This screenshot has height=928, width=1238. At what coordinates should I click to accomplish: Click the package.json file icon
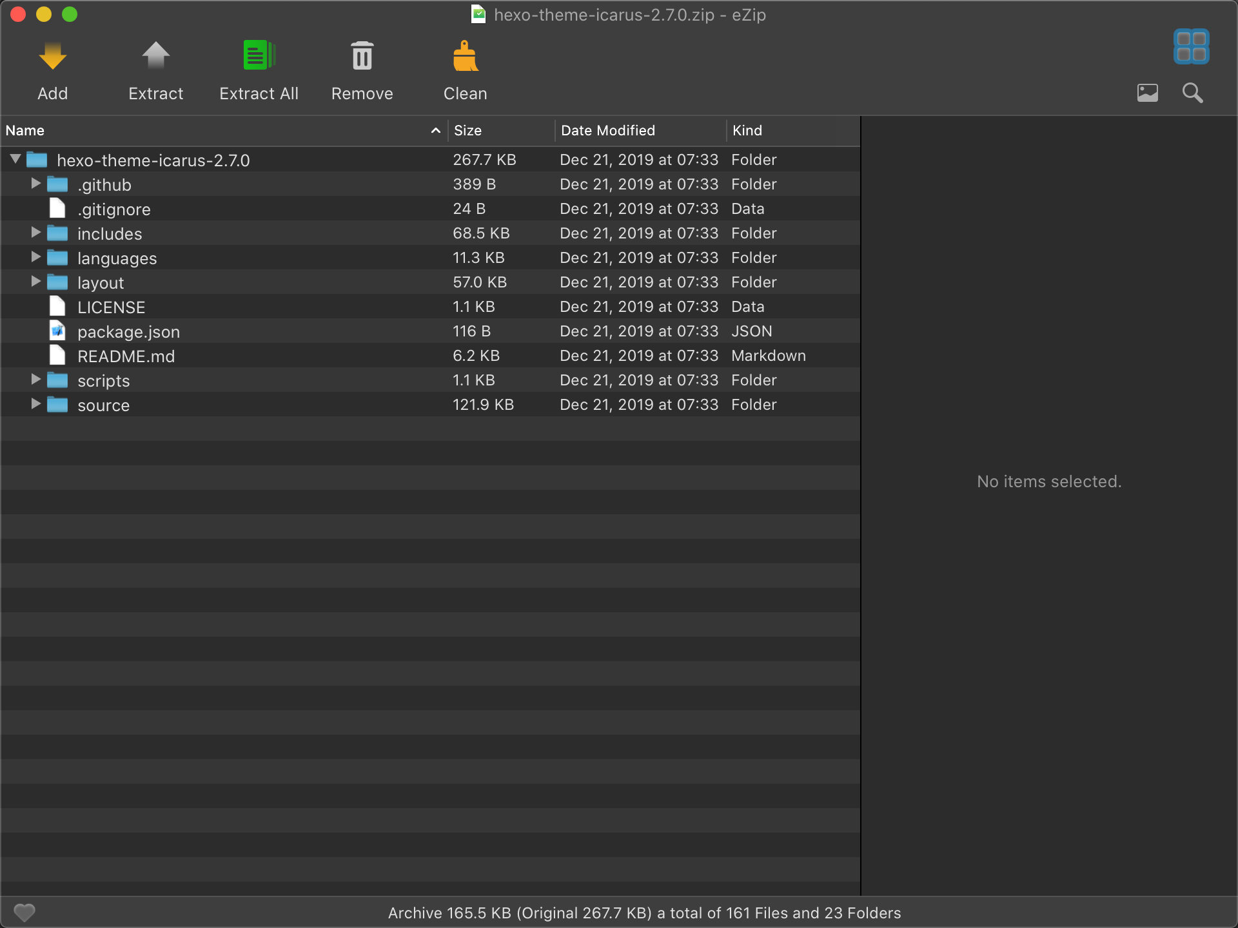tap(57, 331)
